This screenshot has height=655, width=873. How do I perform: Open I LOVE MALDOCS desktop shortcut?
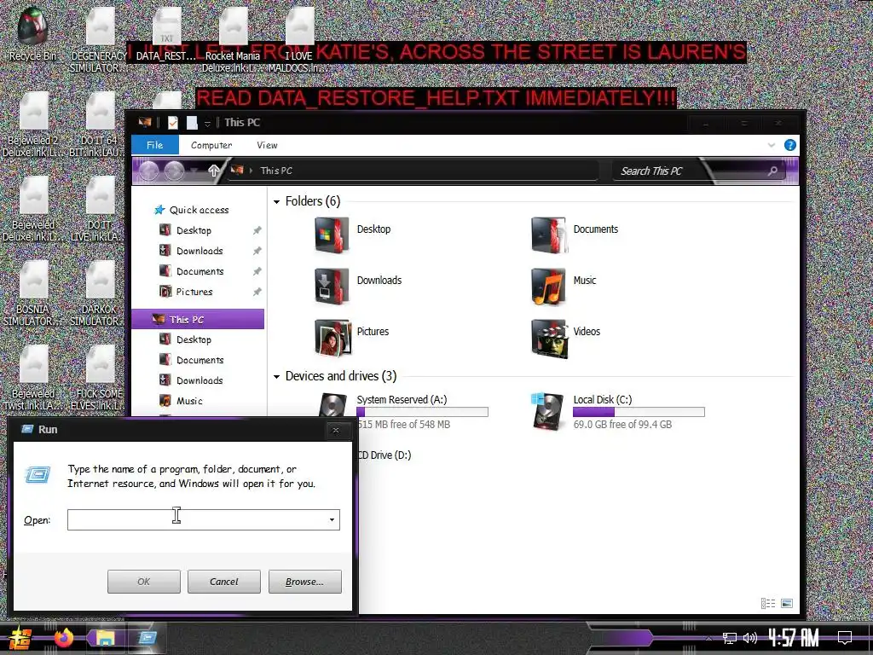point(299,39)
